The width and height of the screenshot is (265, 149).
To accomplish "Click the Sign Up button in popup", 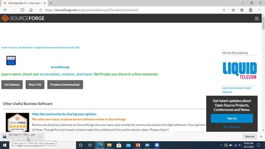I will click(x=232, y=118).
